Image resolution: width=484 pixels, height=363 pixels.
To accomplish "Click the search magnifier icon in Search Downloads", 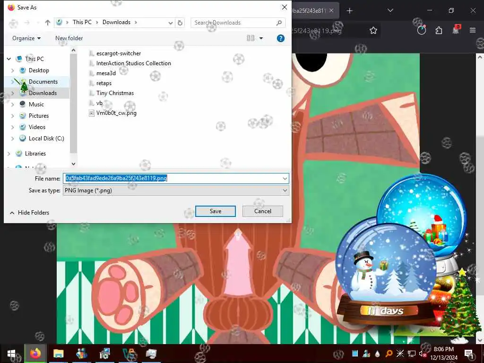I will coord(279,23).
